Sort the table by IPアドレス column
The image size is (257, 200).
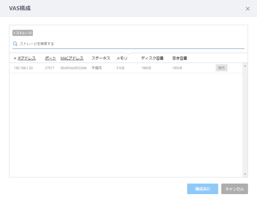click(x=27, y=58)
